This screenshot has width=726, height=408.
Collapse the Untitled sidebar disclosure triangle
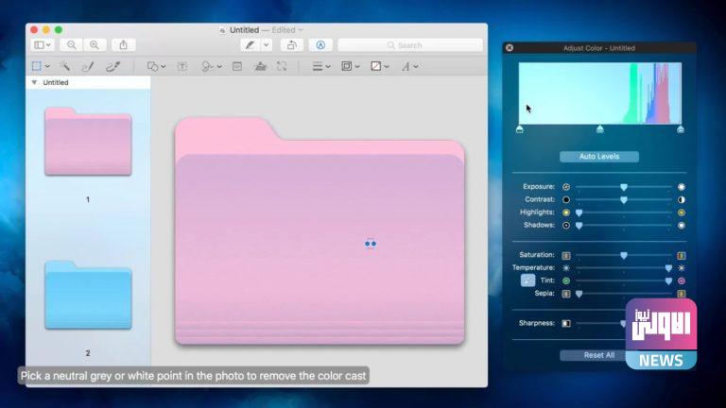pos(35,83)
